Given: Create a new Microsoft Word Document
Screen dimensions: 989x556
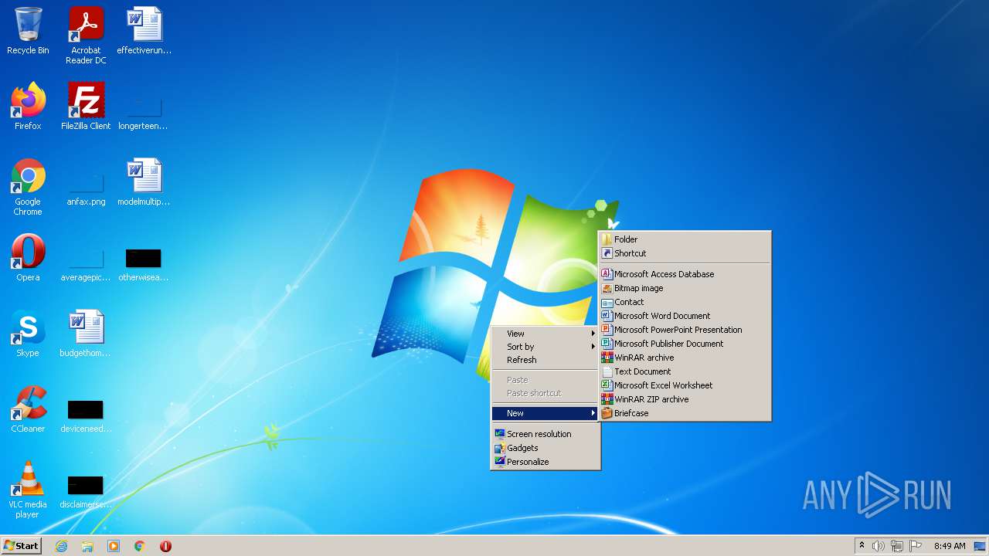Looking at the screenshot, I should point(685,316).
